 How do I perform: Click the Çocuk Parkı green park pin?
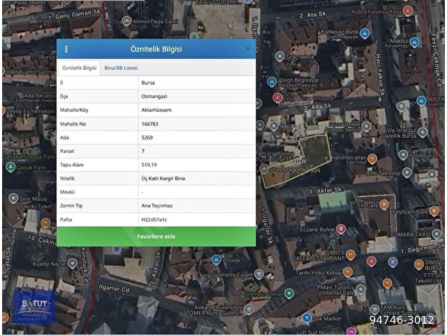point(10,167)
